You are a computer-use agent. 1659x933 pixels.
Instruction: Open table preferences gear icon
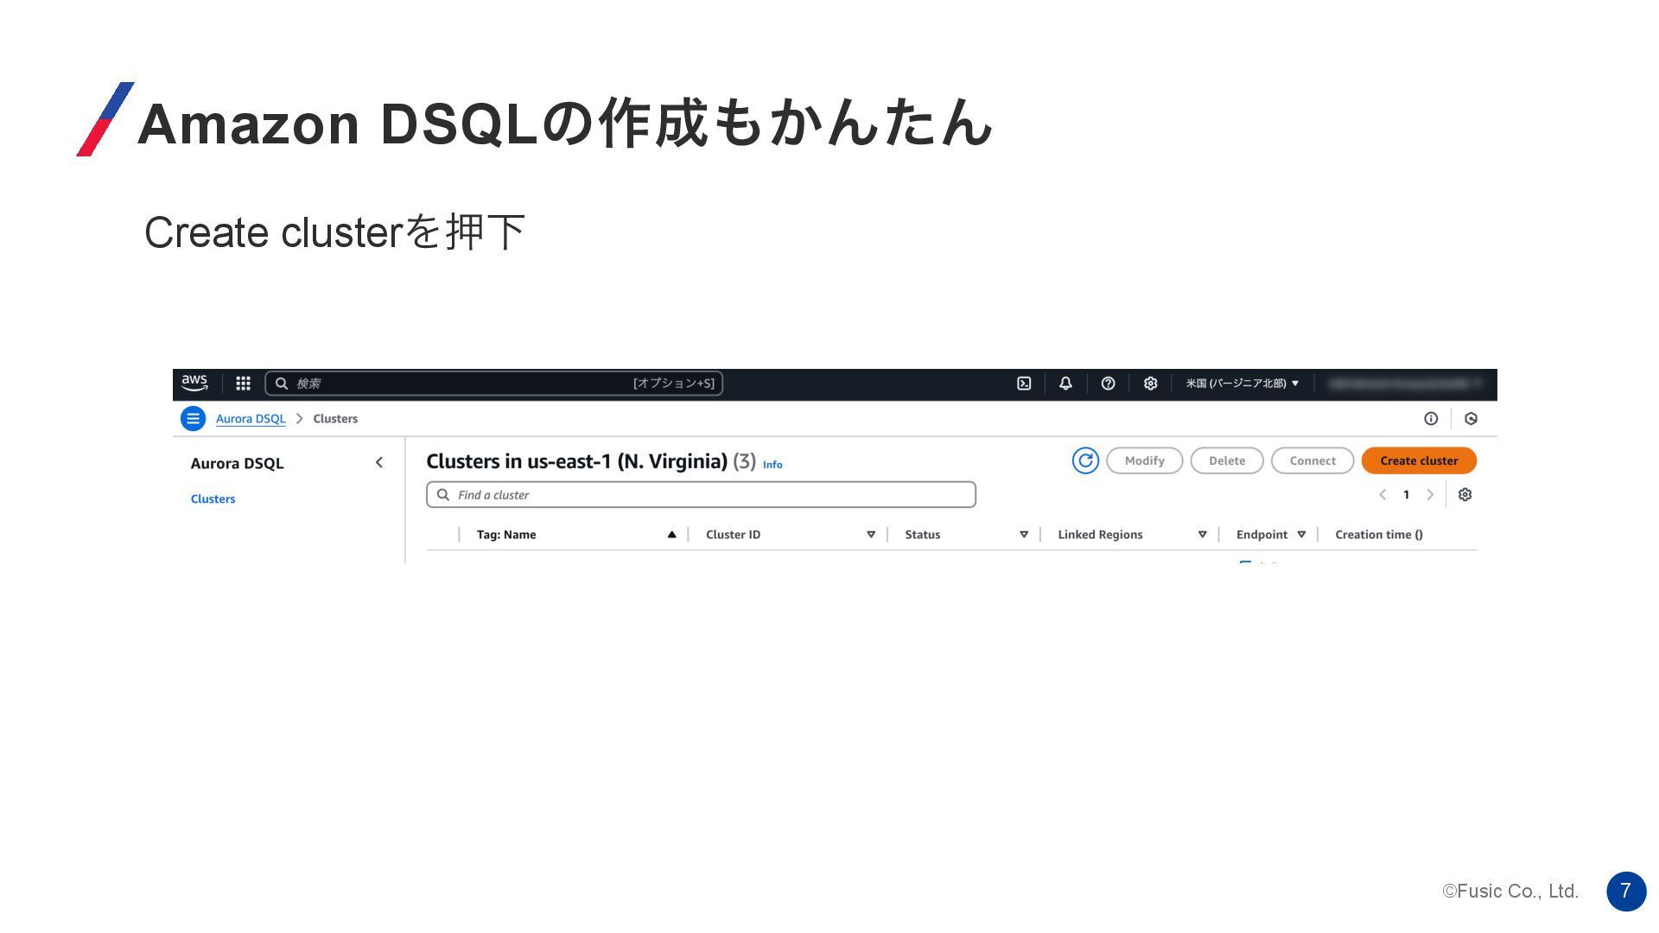pyautogui.click(x=1465, y=495)
